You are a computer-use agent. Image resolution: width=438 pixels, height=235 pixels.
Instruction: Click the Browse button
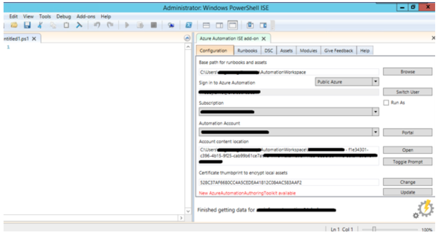click(407, 72)
